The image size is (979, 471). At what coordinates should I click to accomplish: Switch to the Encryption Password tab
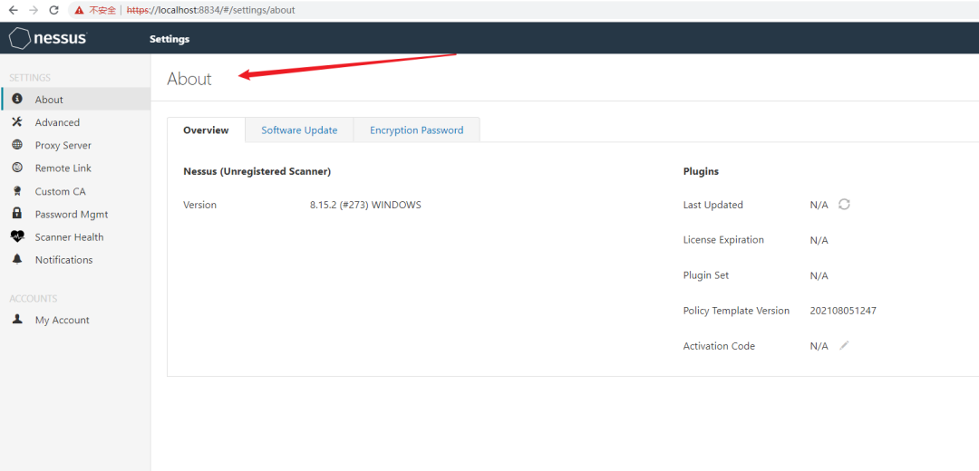(416, 130)
